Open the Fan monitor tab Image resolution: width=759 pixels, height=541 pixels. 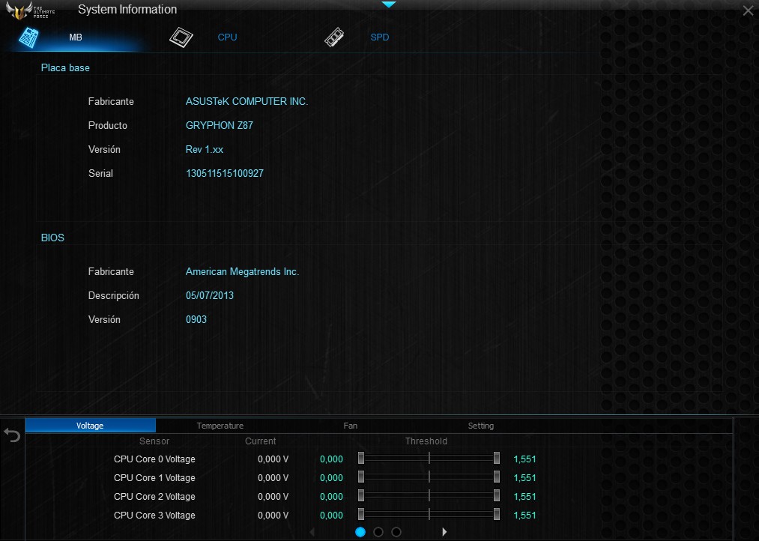pos(351,426)
